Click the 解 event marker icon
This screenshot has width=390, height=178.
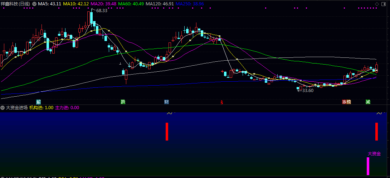point(39,102)
